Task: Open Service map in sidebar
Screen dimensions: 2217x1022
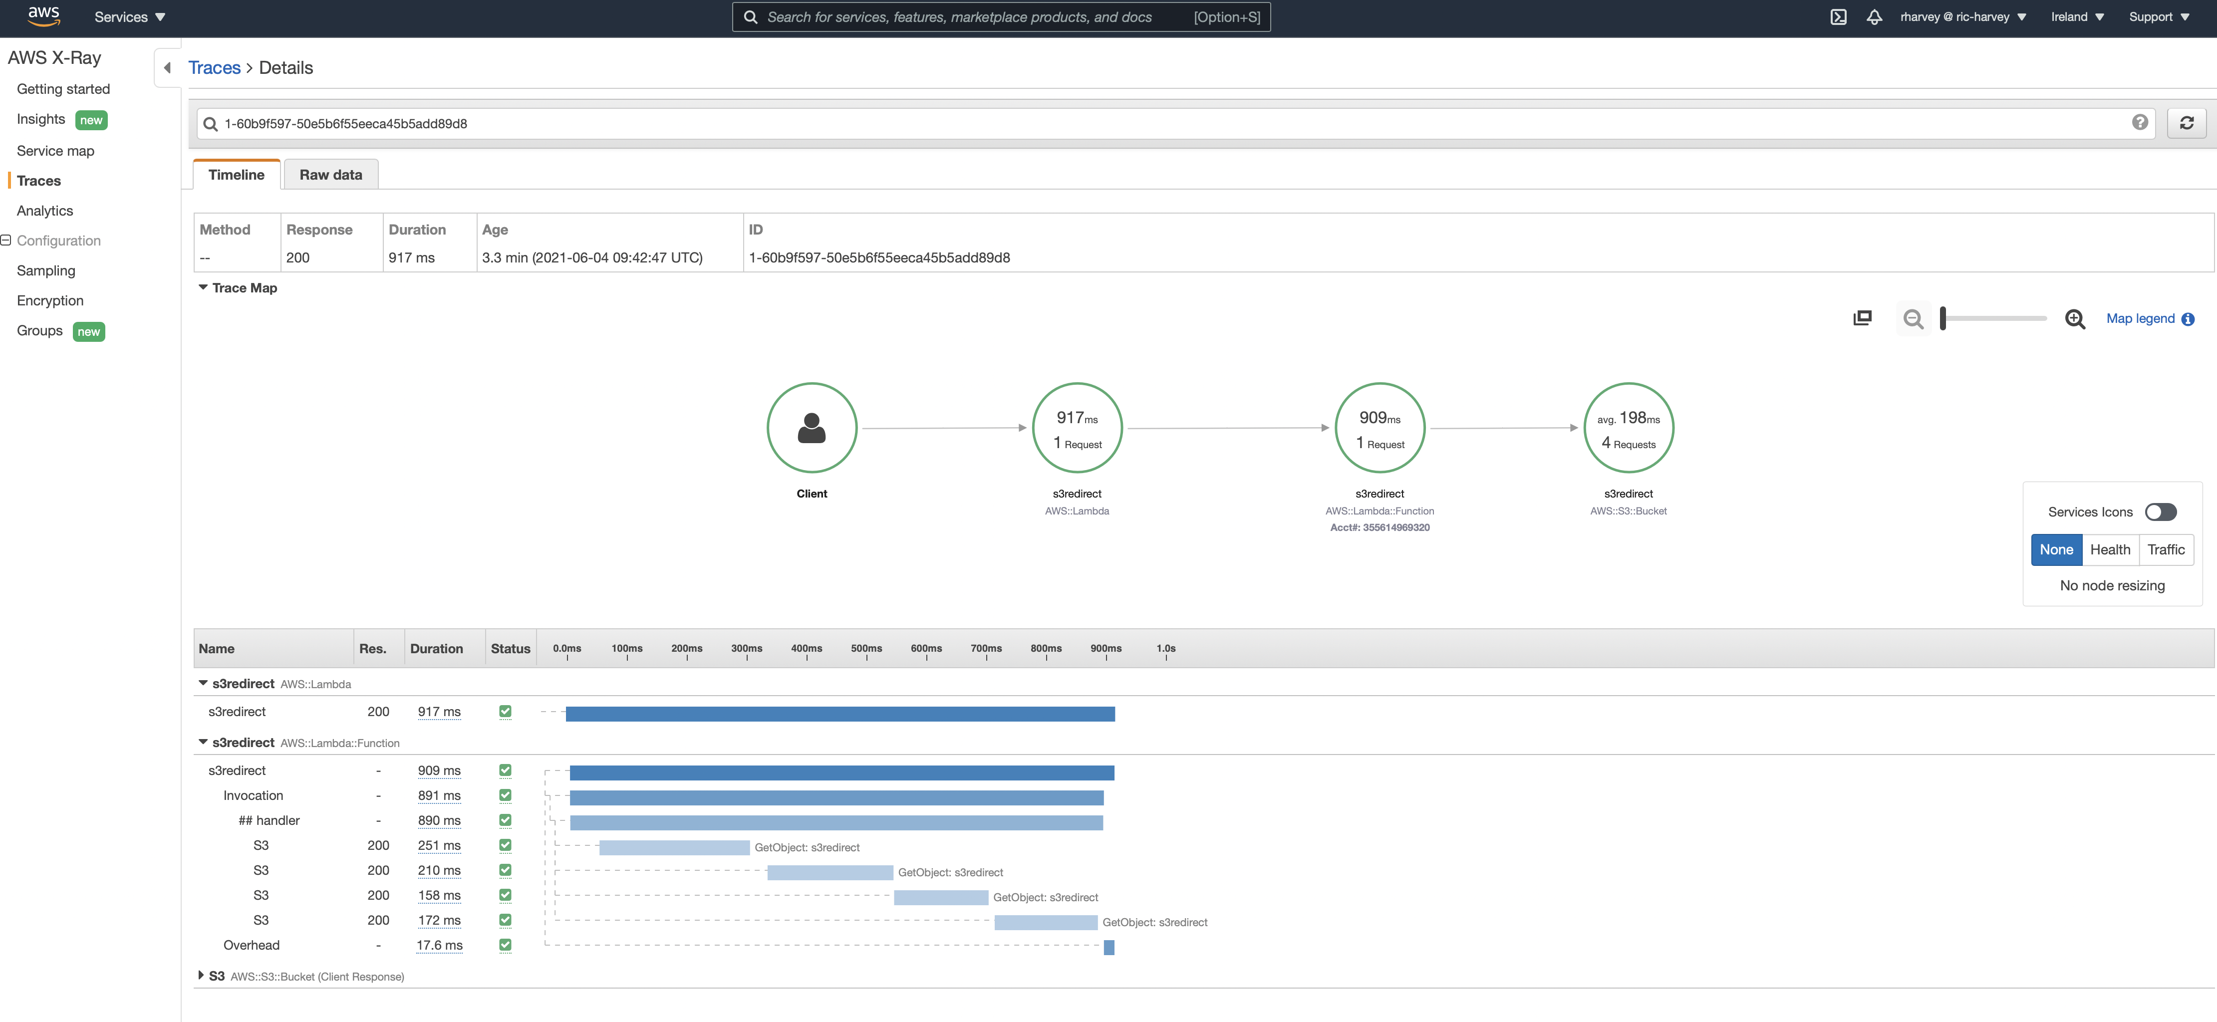Action: coord(55,151)
